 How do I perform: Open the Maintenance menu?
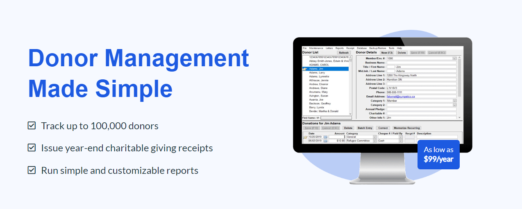pos(316,48)
